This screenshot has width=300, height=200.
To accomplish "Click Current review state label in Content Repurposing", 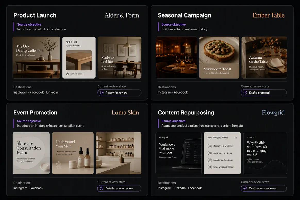I will (x=255, y=182).
